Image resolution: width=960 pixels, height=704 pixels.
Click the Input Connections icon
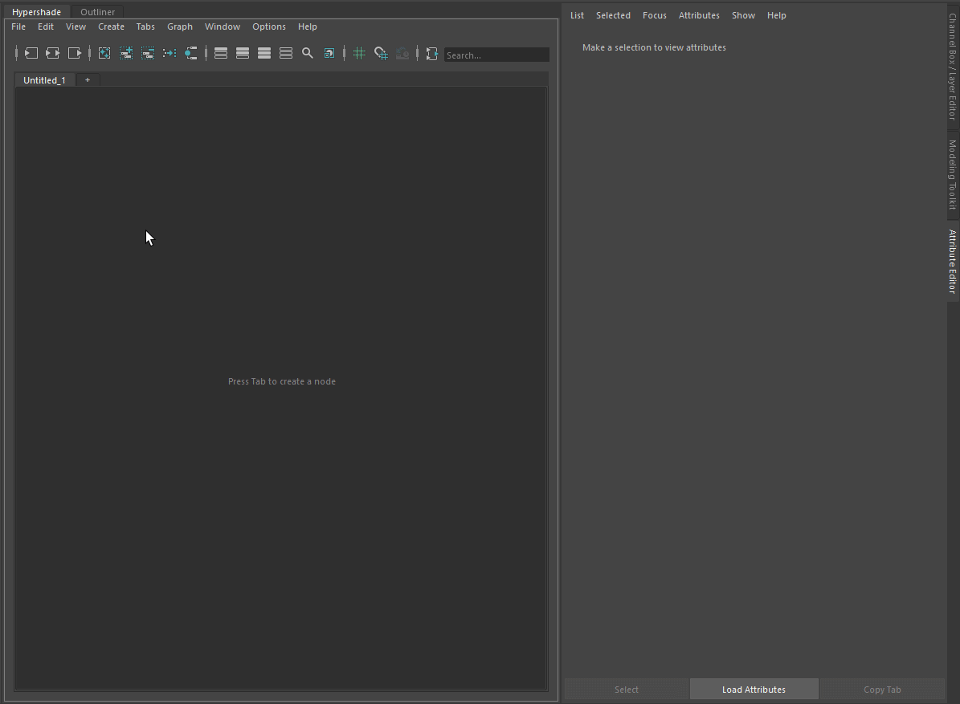[31, 54]
